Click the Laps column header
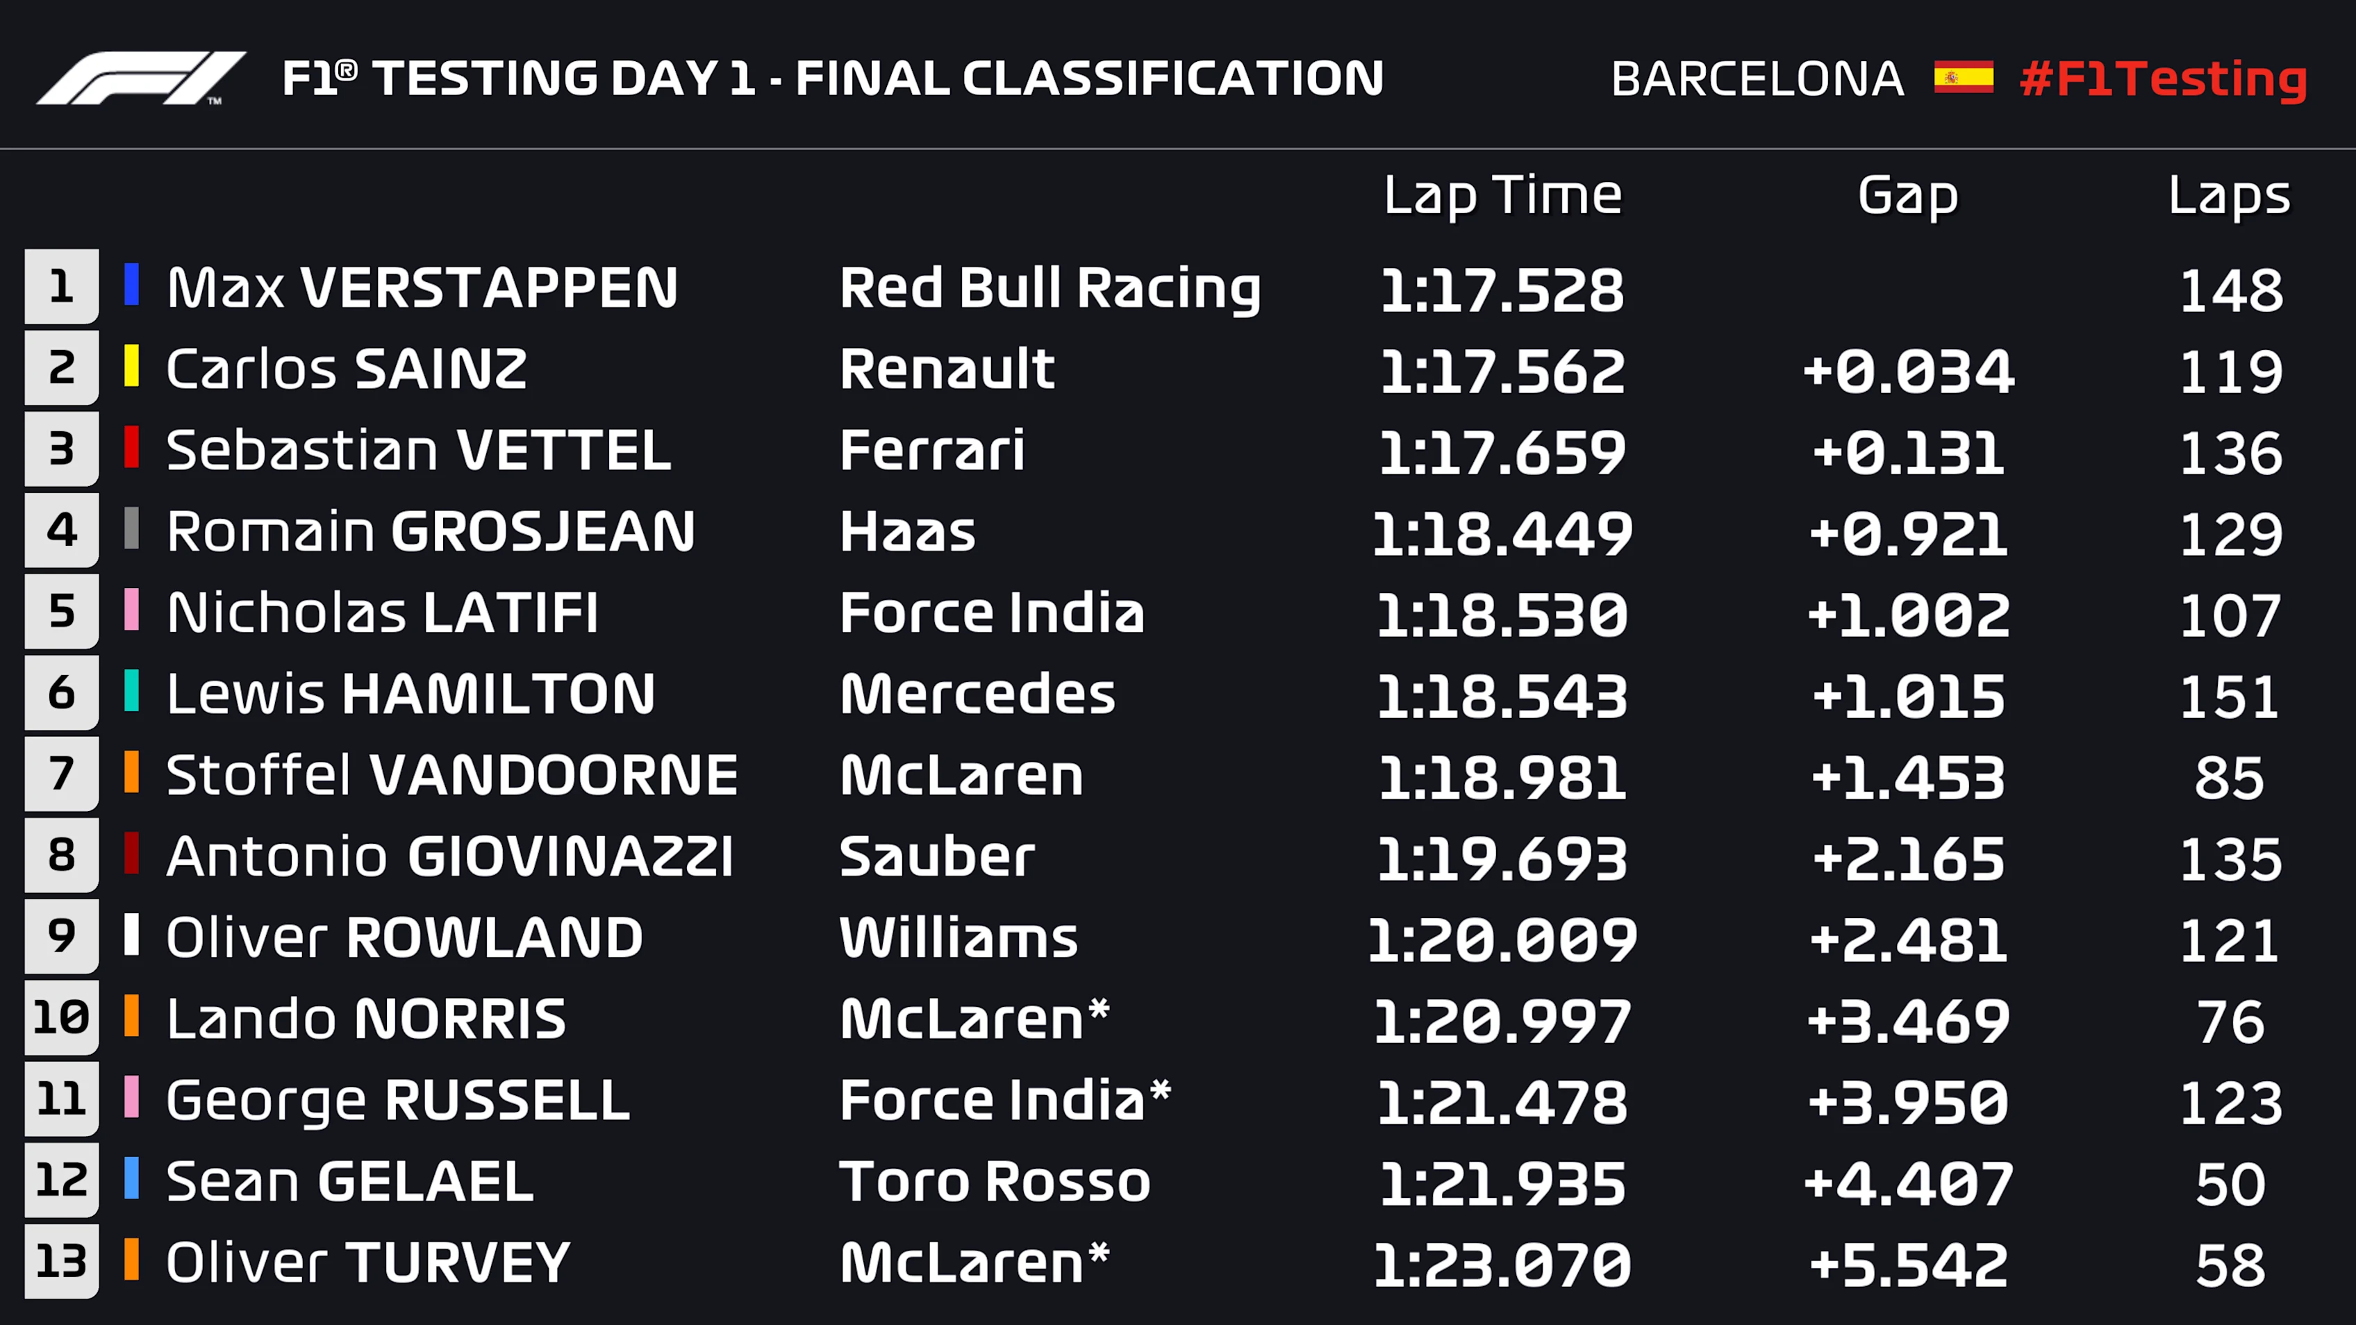The image size is (2356, 1325). pyautogui.click(x=2229, y=196)
